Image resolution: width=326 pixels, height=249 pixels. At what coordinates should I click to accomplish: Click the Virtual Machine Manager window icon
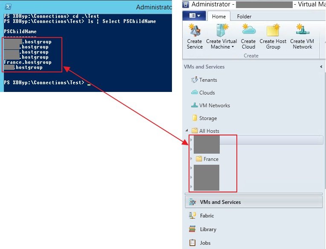[x=186, y=4]
